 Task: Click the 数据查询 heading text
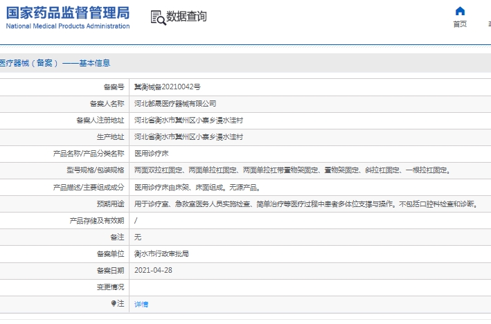(x=186, y=17)
